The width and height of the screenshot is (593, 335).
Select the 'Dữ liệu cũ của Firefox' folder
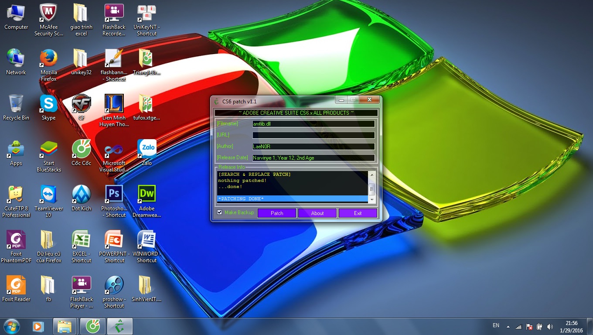point(48,247)
